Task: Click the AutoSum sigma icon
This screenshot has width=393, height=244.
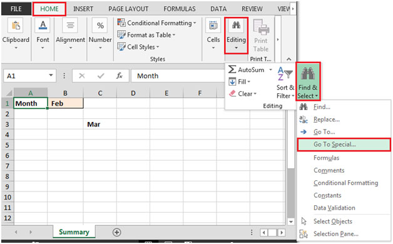Action: pyautogui.click(x=232, y=69)
